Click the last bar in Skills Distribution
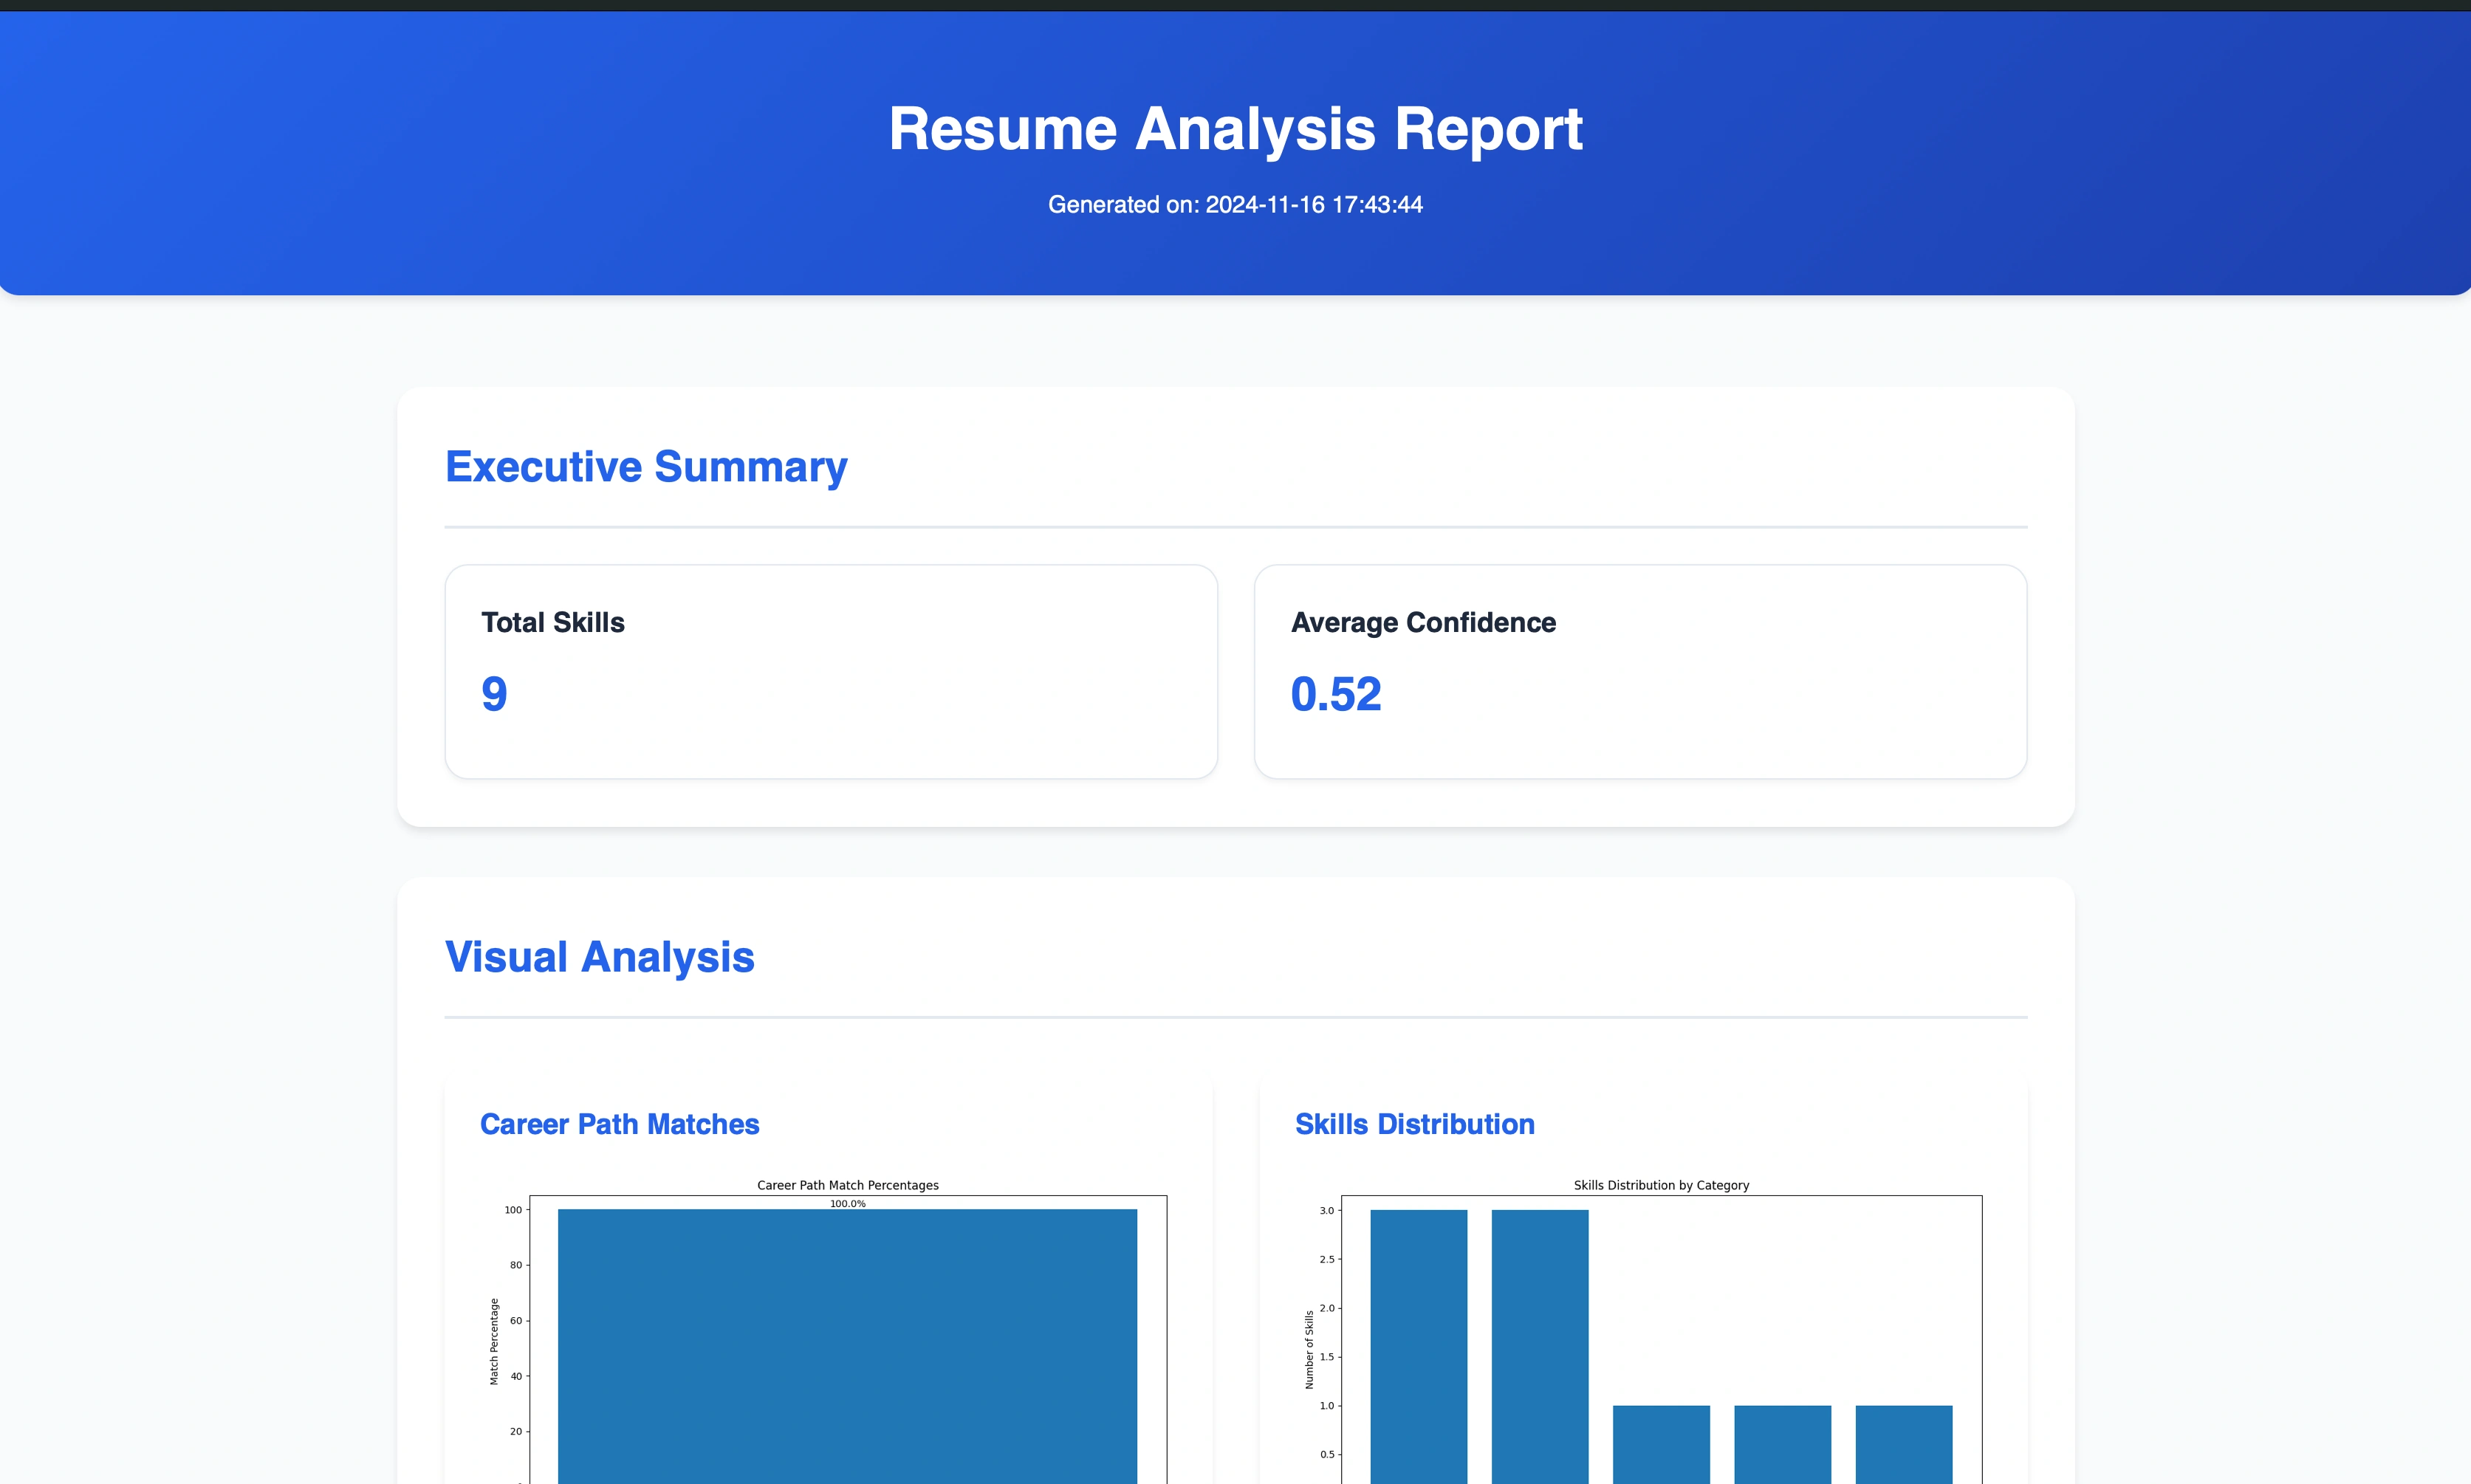2471x1484 pixels. click(1903, 1444)
